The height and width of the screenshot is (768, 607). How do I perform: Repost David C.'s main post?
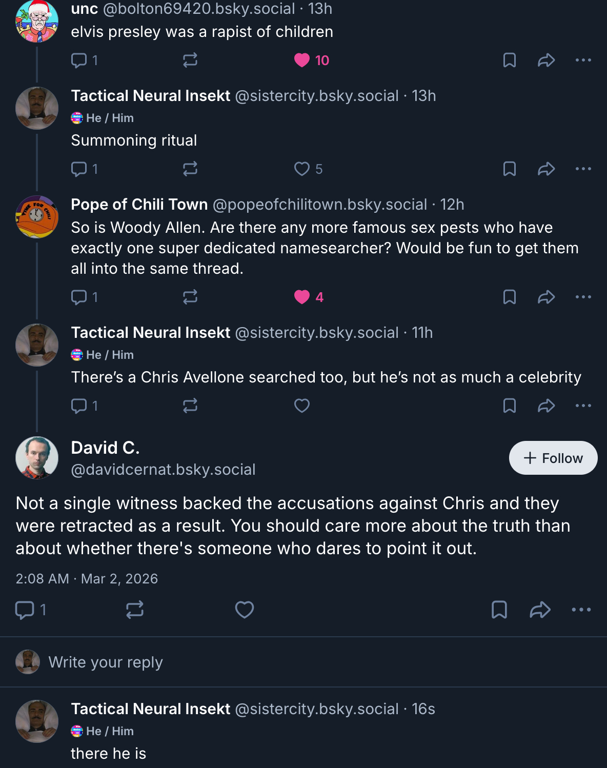(x=135, y=610)
